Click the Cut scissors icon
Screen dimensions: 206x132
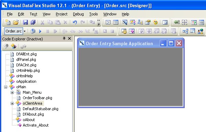[42, 22]
